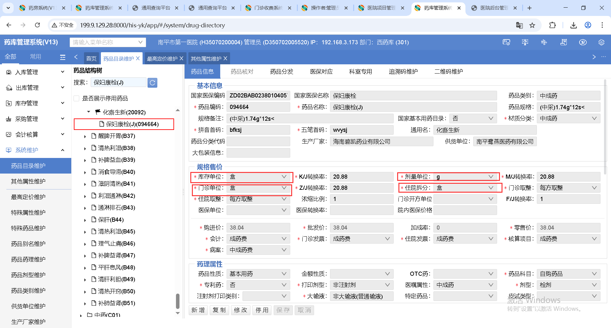Open the 库存单位 dropdown
The width and height of the screenshot is (611, 328).
tap(258, 177)
